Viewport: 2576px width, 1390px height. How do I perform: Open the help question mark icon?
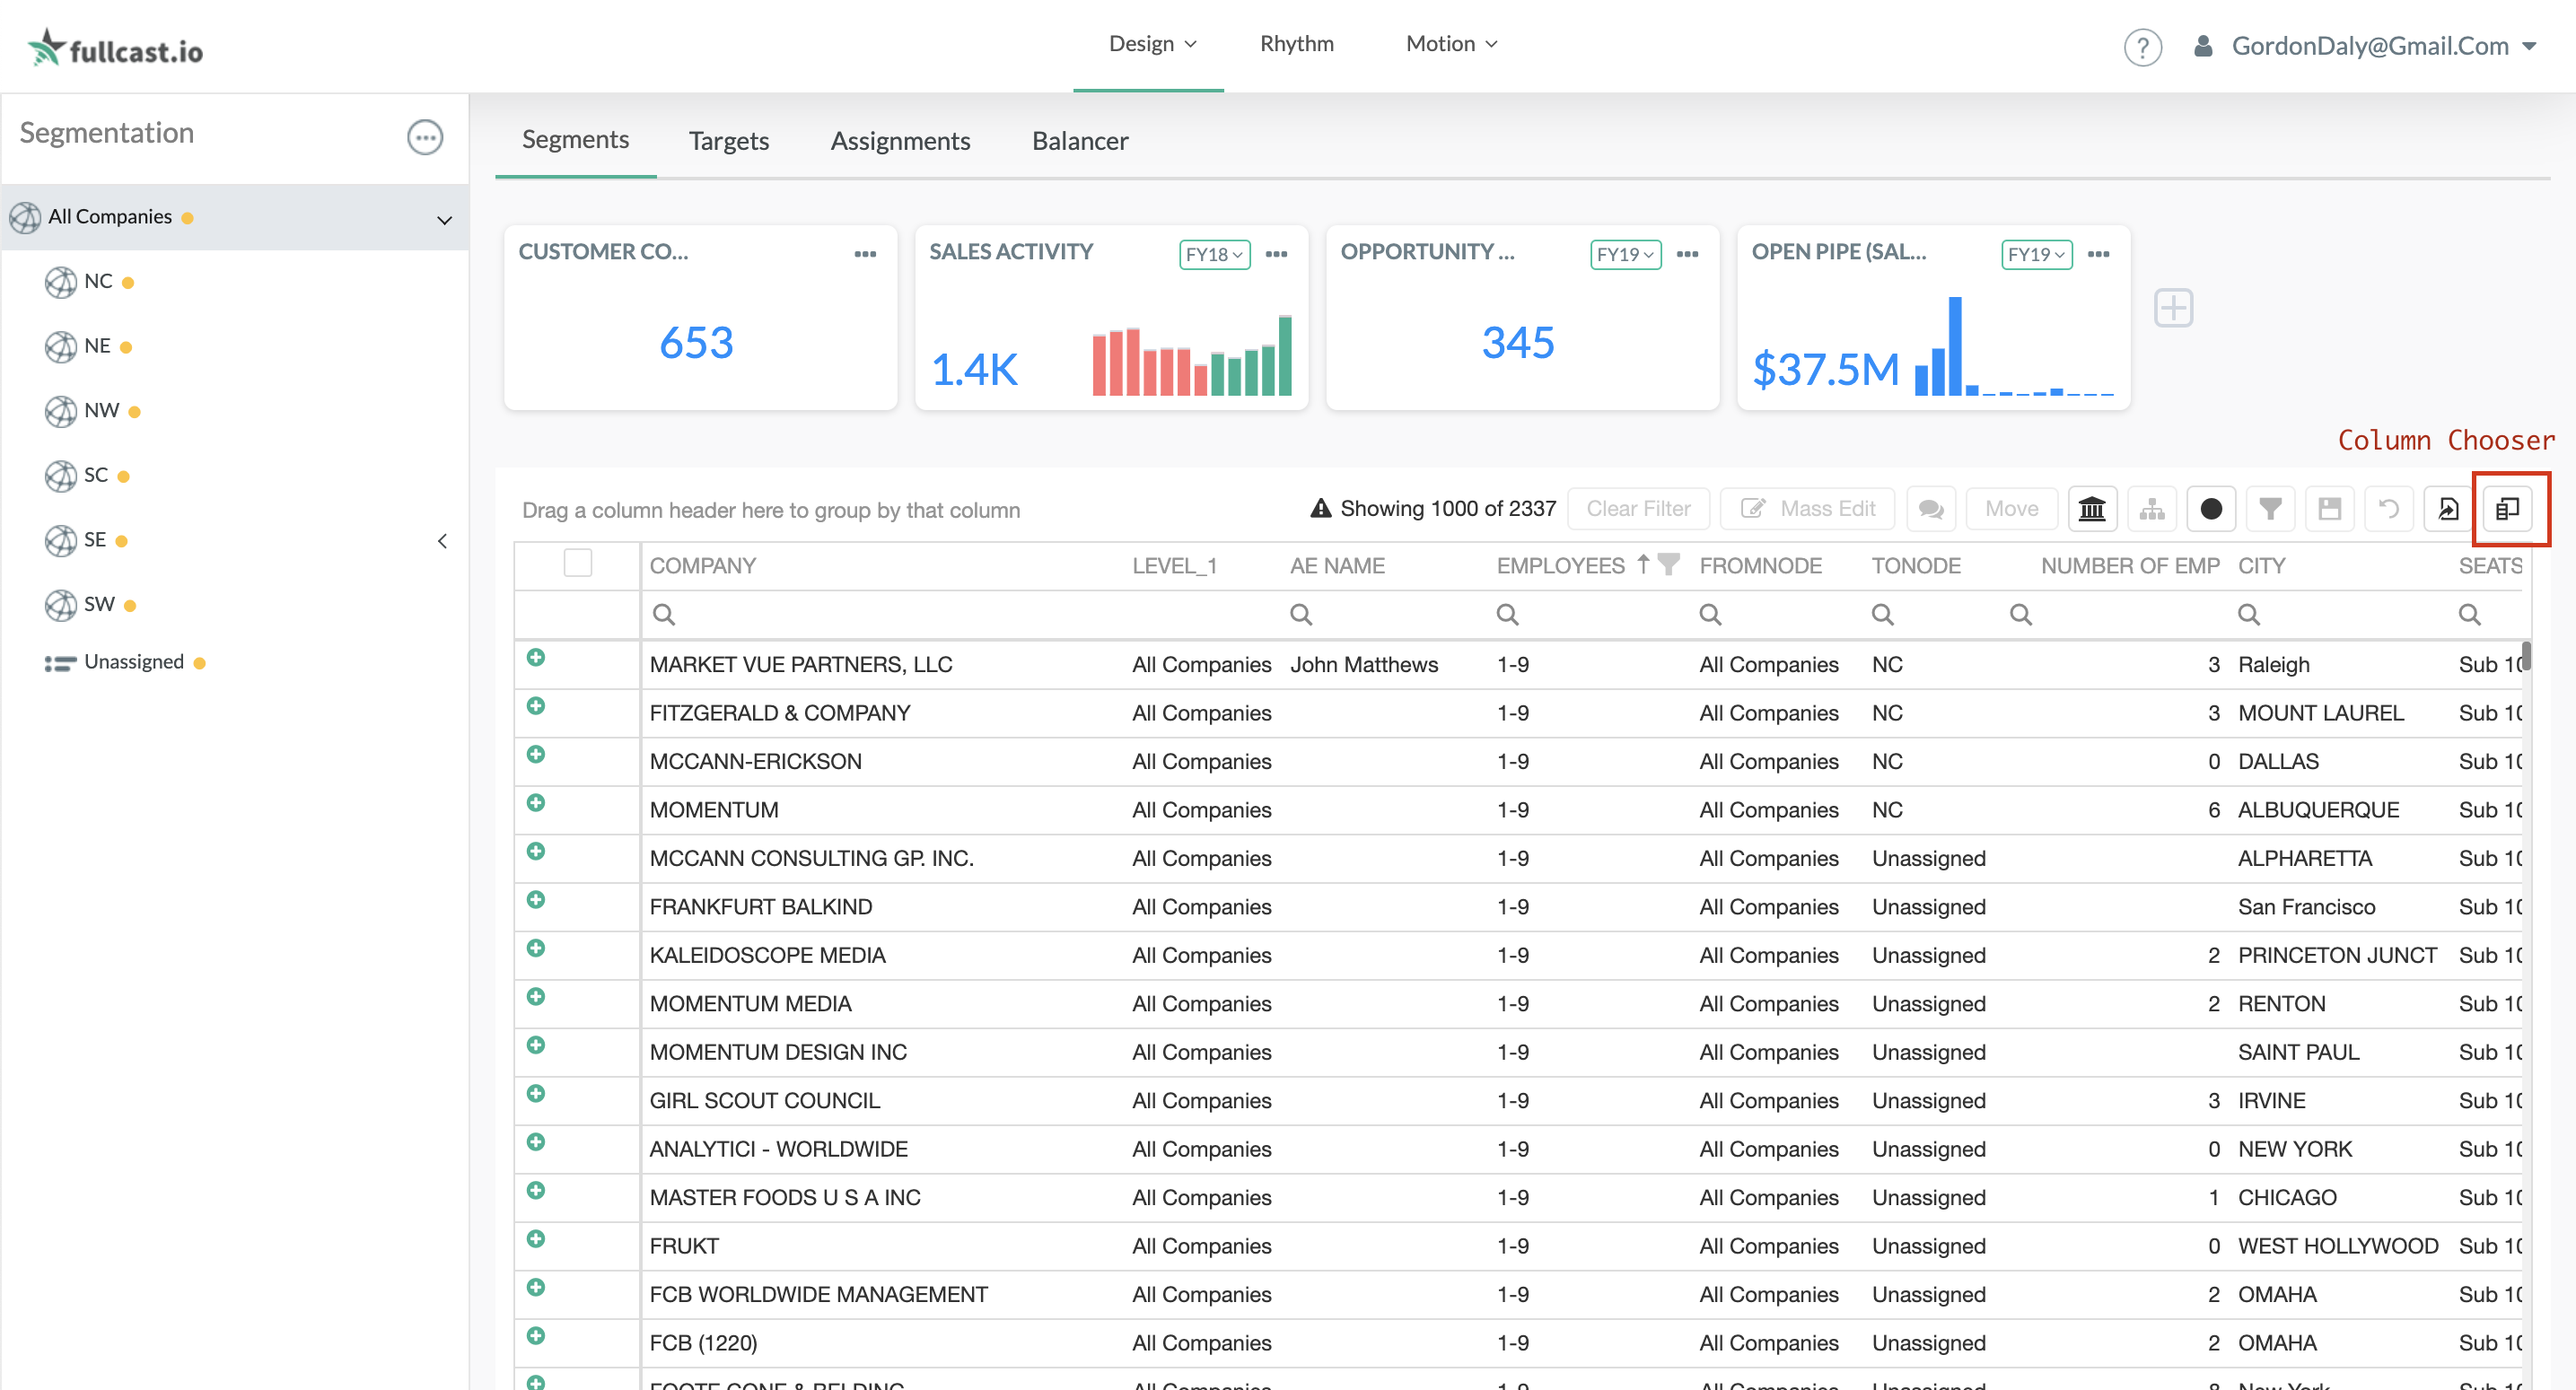2142,47
